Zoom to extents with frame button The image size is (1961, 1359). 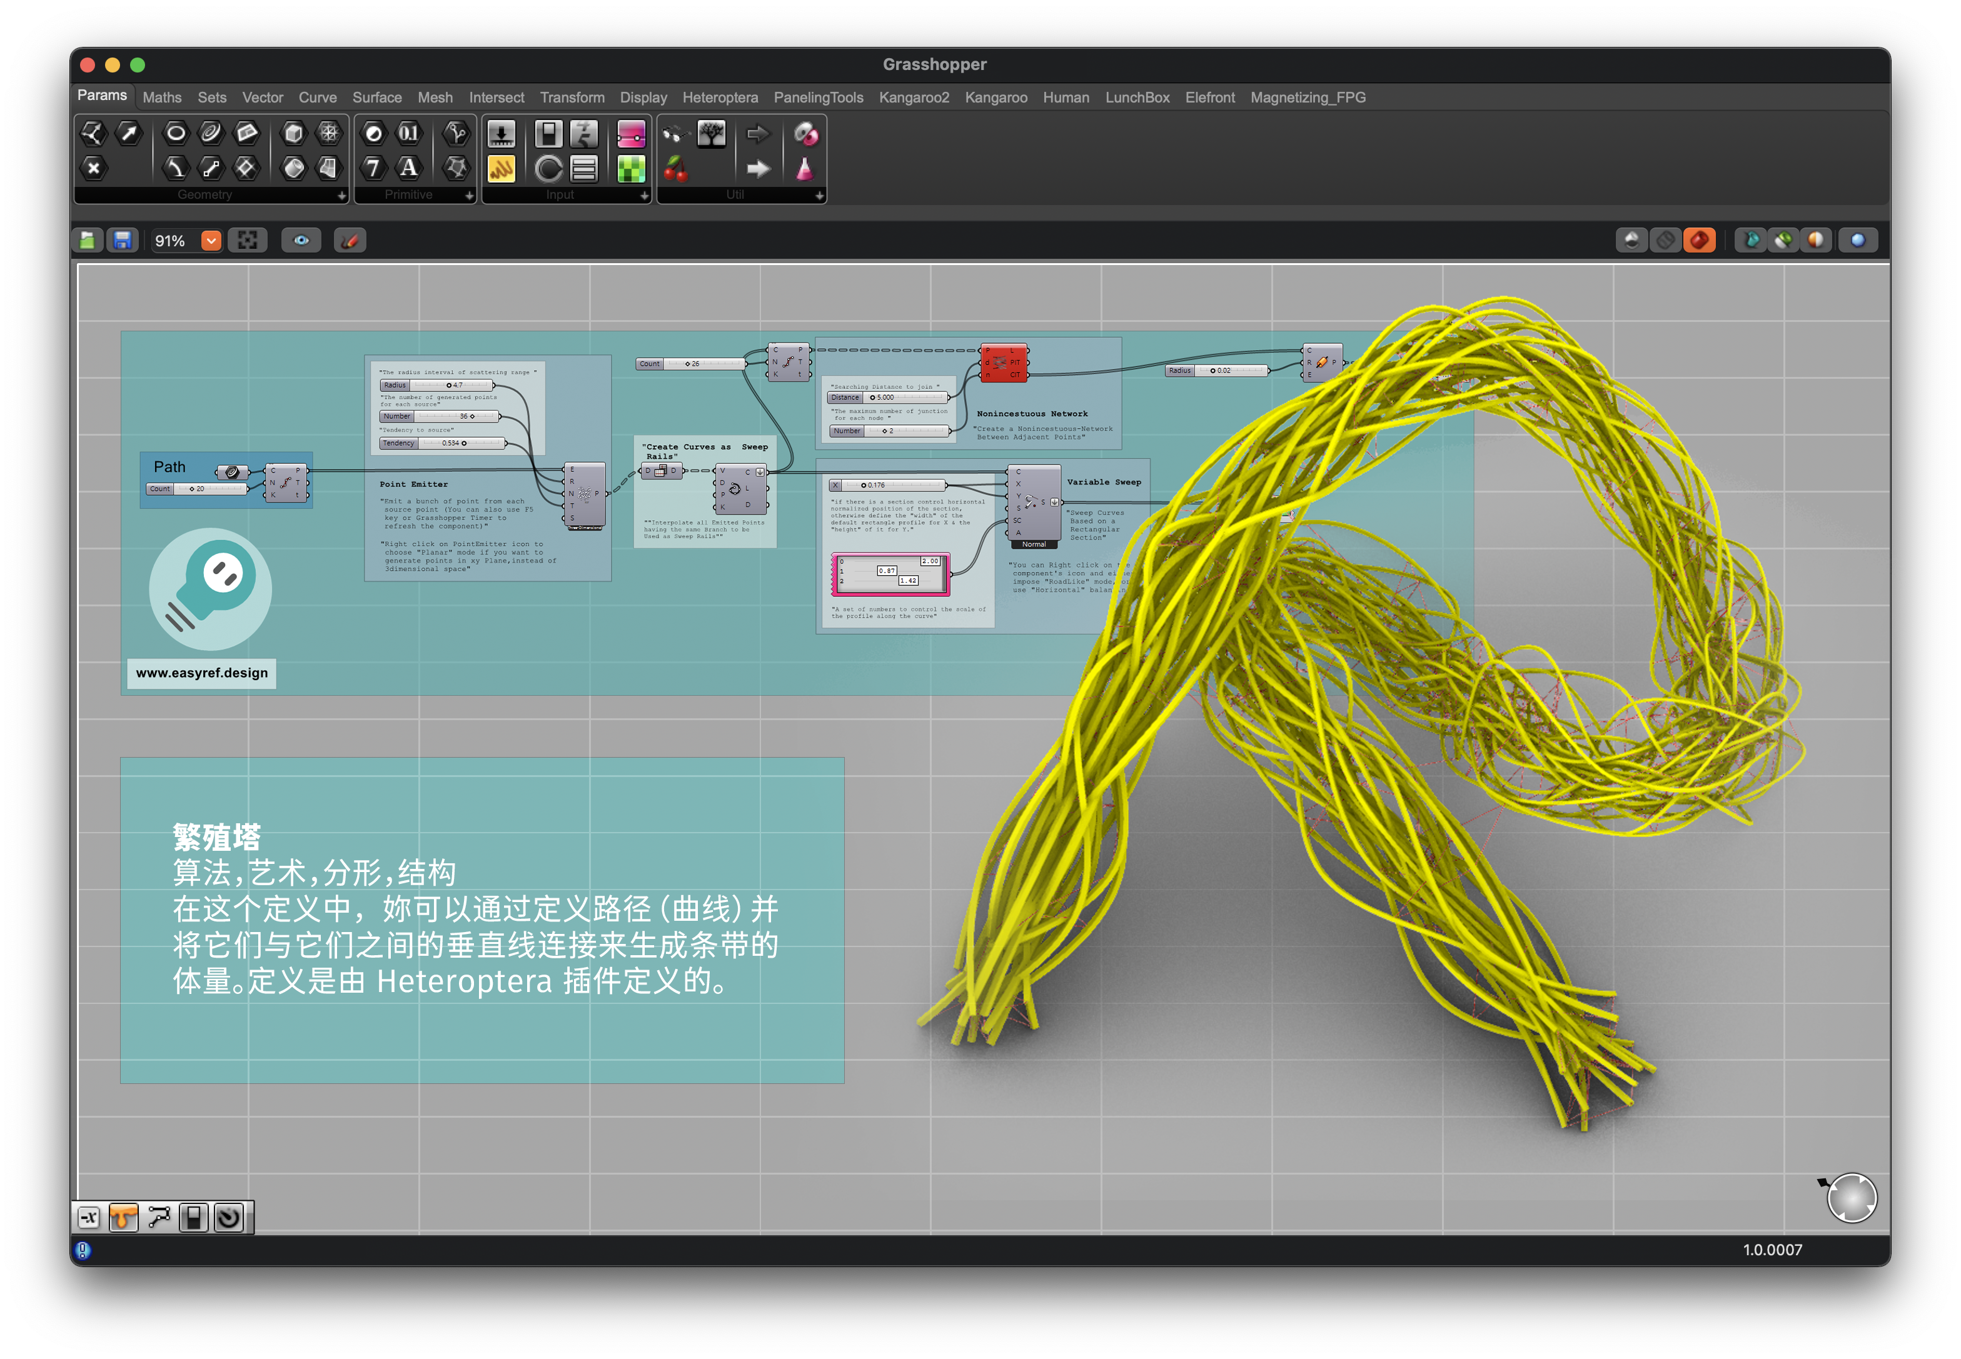tap(247, 241)
